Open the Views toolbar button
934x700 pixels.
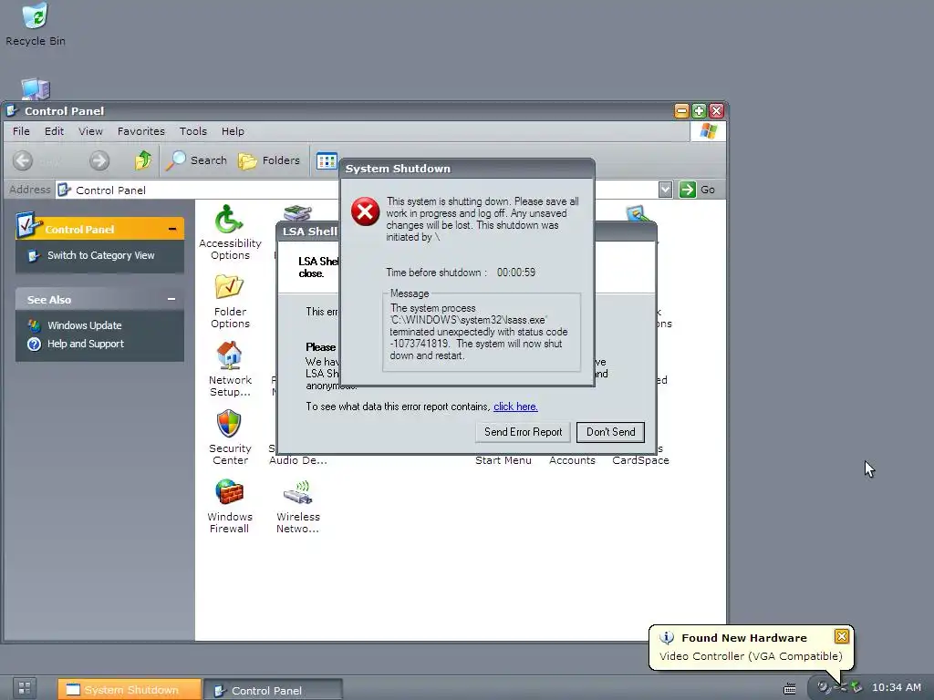pos(327,160)
